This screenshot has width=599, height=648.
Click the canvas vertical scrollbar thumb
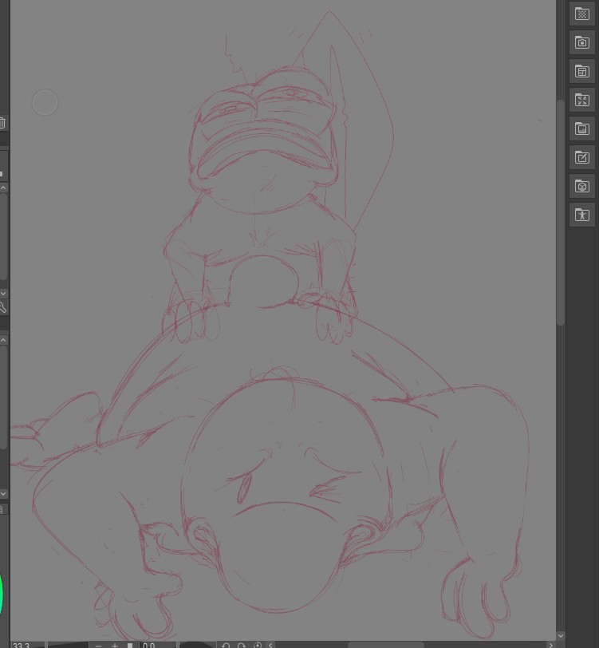coord(561,212)
